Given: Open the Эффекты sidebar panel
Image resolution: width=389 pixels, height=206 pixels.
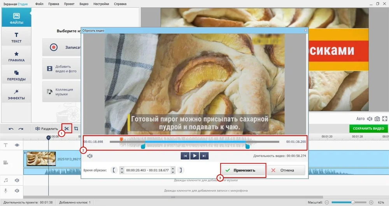Looking at the screenshot, I should pos(16,94).
